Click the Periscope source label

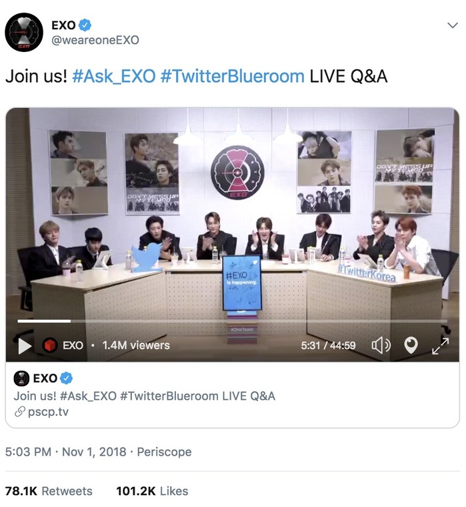coord(164,452)
